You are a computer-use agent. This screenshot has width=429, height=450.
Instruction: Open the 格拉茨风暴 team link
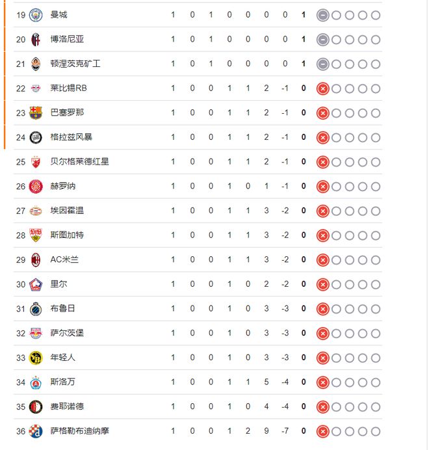(71, 137)
